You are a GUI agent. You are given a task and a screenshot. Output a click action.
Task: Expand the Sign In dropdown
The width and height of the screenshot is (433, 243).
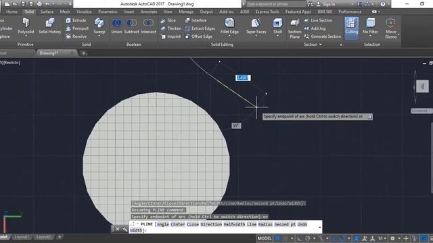[352, 4]
